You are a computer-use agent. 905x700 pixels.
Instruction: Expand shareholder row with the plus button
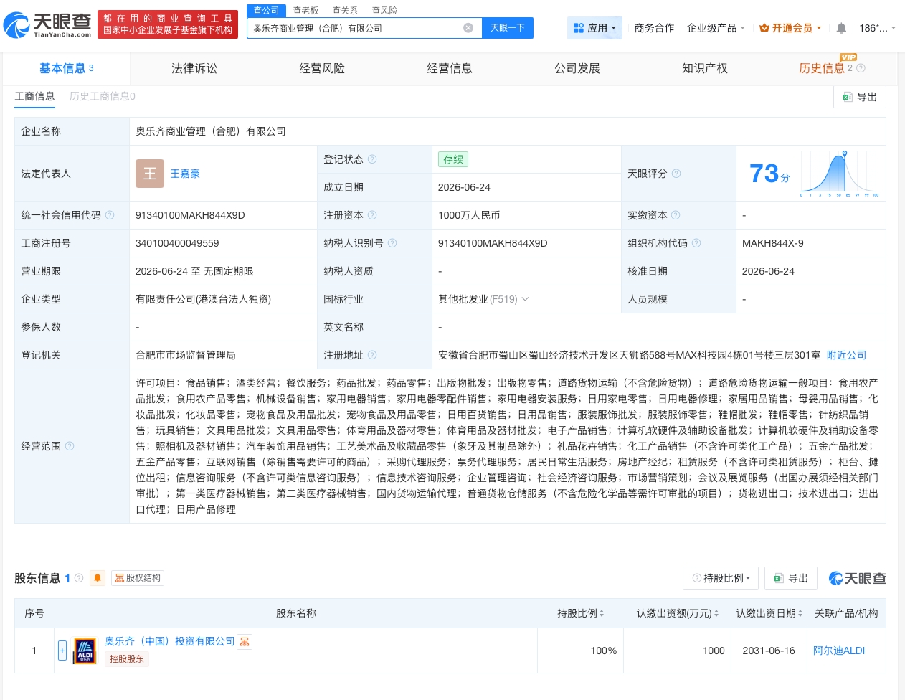(62, 651)
